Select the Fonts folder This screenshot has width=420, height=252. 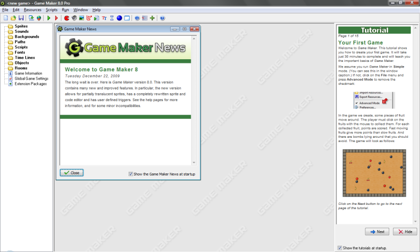click(20, 52)
